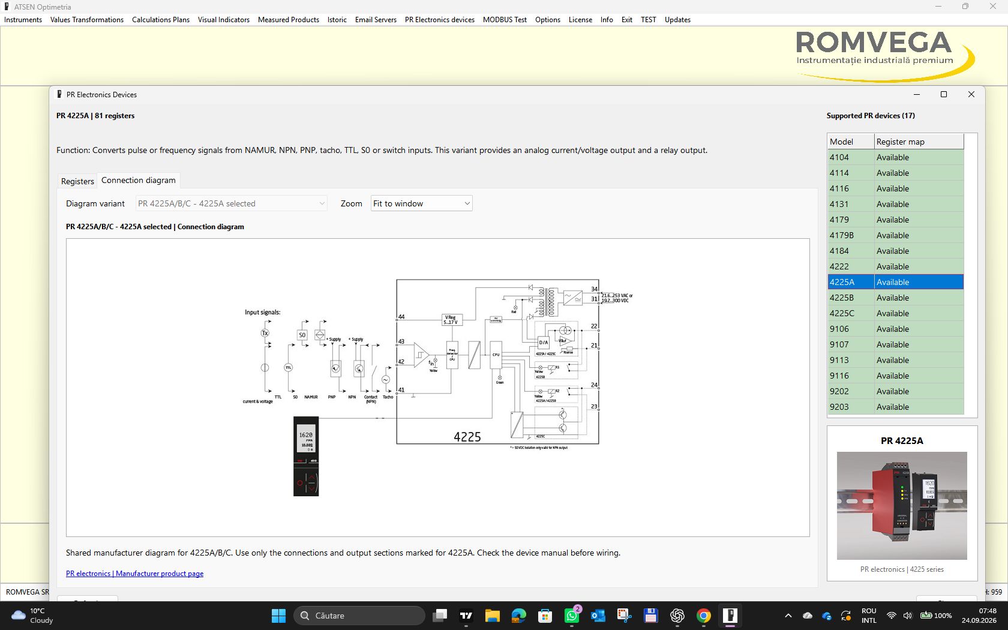Launch Google Chrome from taskbar
Viewport: 1008px width, 630px height.
point(704,616)
